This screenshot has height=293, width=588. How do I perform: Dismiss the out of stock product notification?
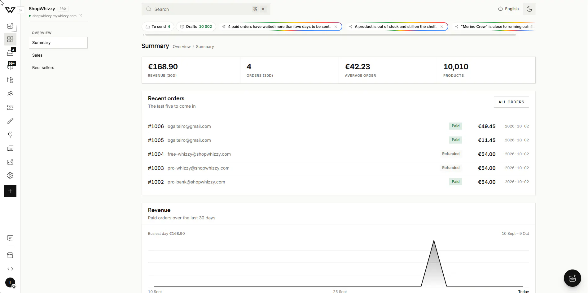pyautogui.click(x=442, y=27)
